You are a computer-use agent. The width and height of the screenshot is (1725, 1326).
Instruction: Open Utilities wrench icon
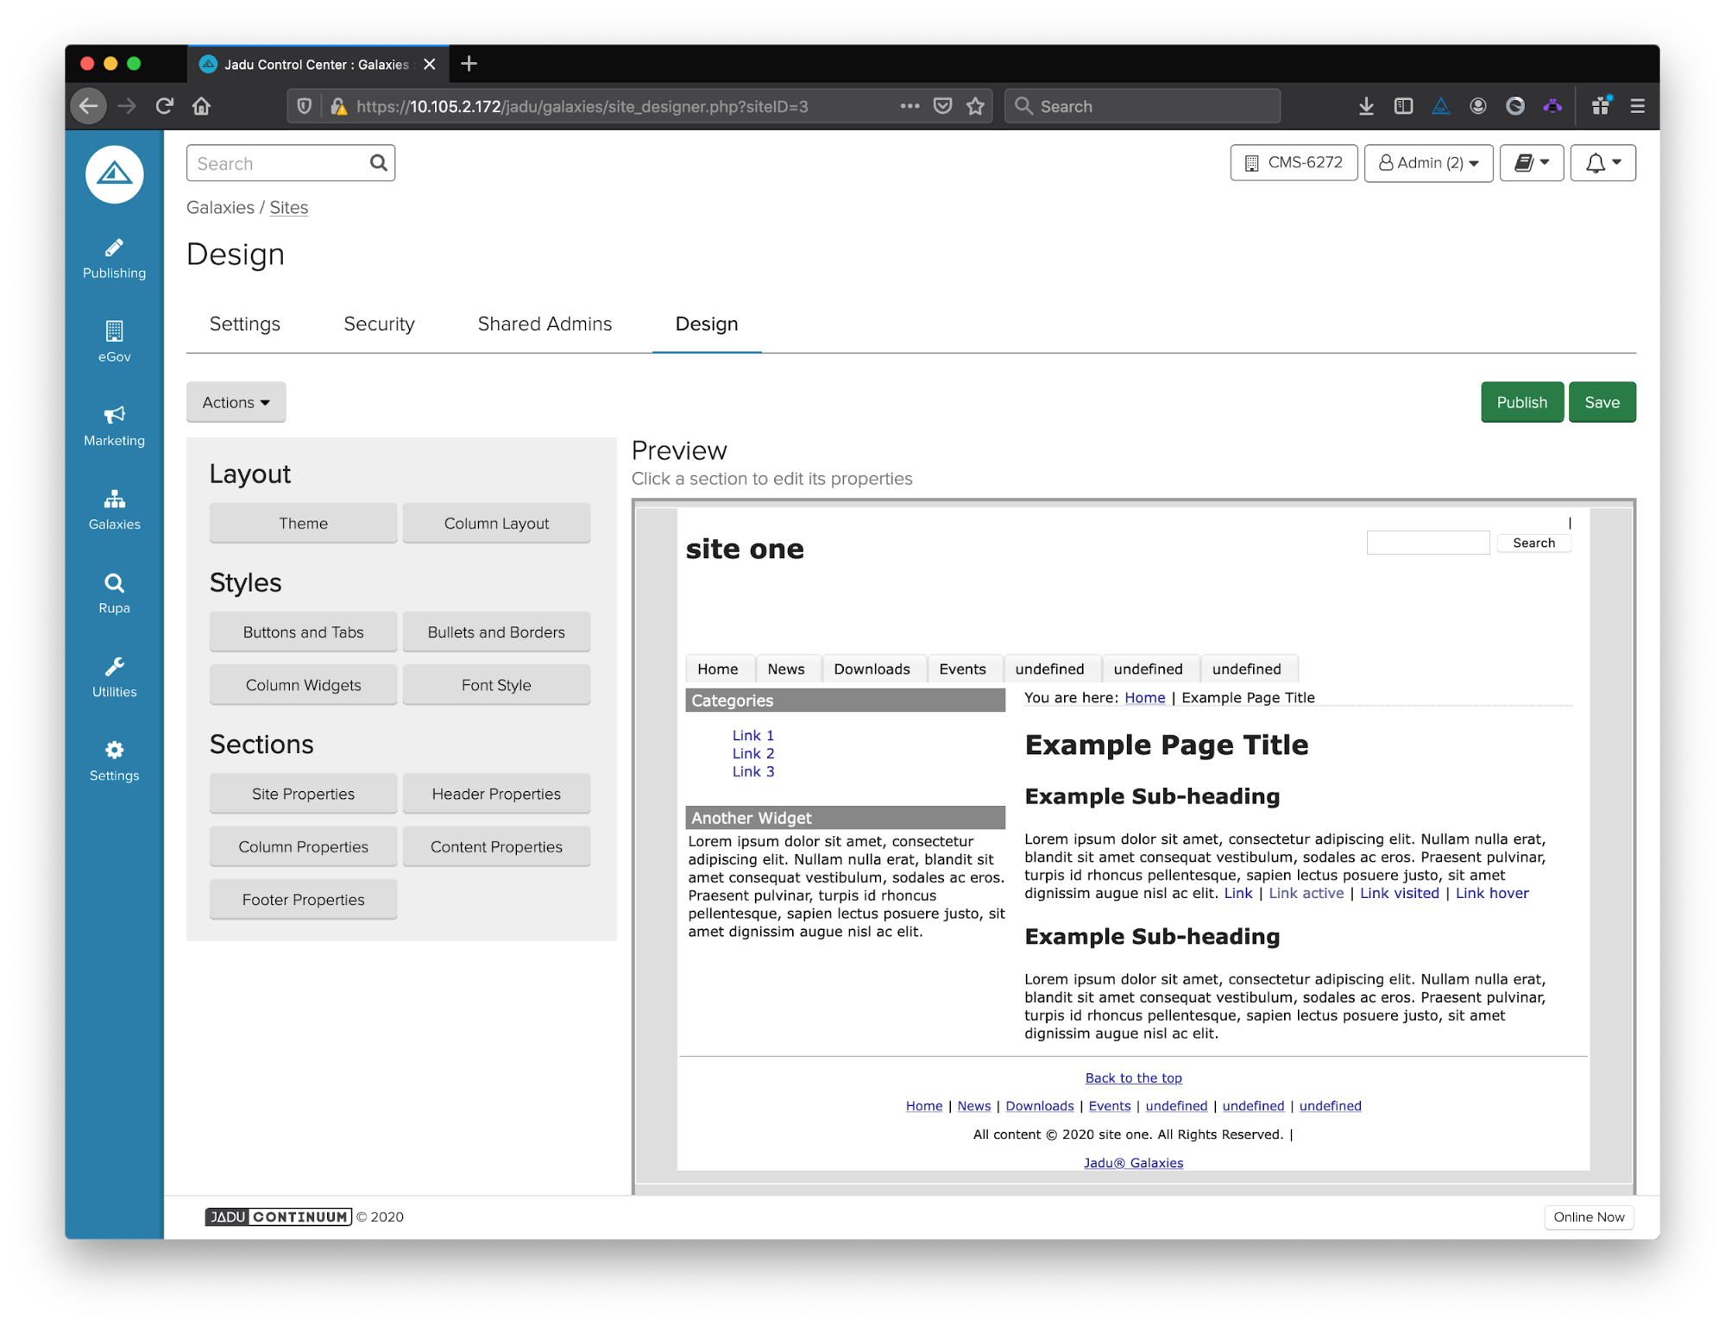pos(114,667)
